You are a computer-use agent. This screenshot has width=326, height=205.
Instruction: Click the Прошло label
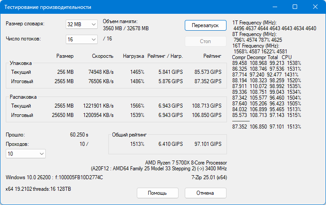click(16, 135)
